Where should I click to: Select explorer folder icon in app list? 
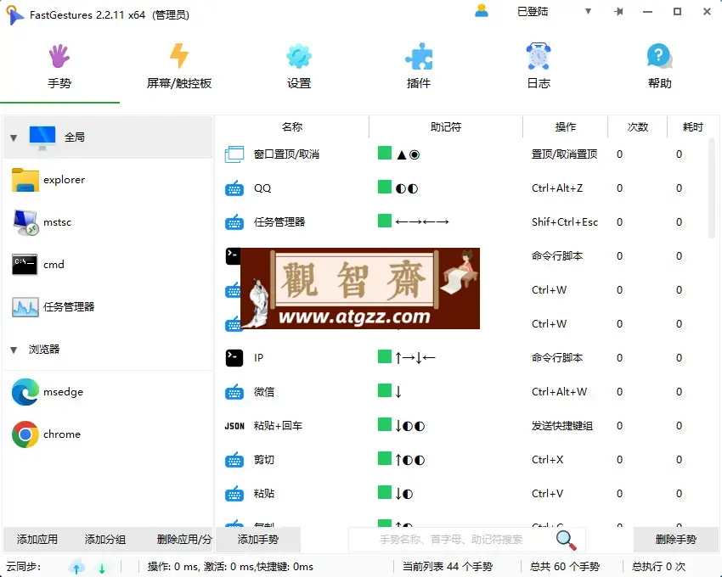pos(25,179)
